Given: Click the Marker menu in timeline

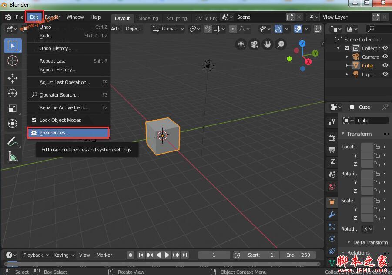Looking at the screenshot, I should [104, 255].
